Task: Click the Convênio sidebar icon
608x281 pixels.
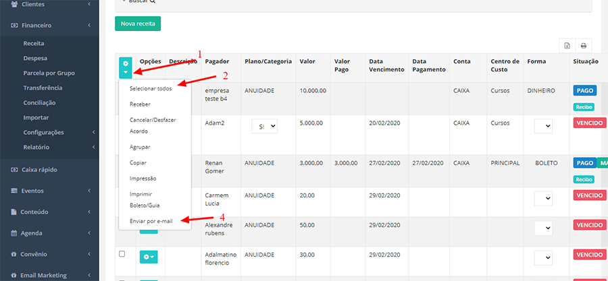Action: click(15, 254)
